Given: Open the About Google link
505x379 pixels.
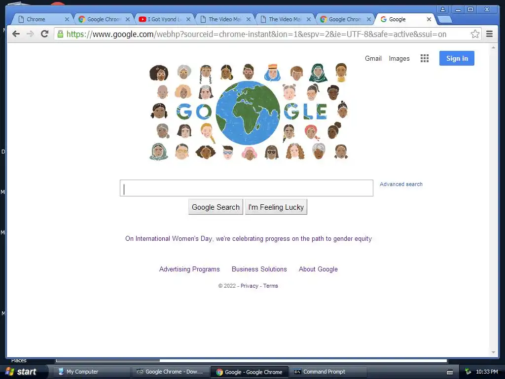Looking at the screenshot, I should pyautogui.click(x=318, y=269).
